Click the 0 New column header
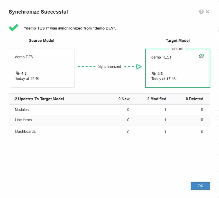Viewport: 219px width, 198px height. pyautogui.click(x=124, y=99)
